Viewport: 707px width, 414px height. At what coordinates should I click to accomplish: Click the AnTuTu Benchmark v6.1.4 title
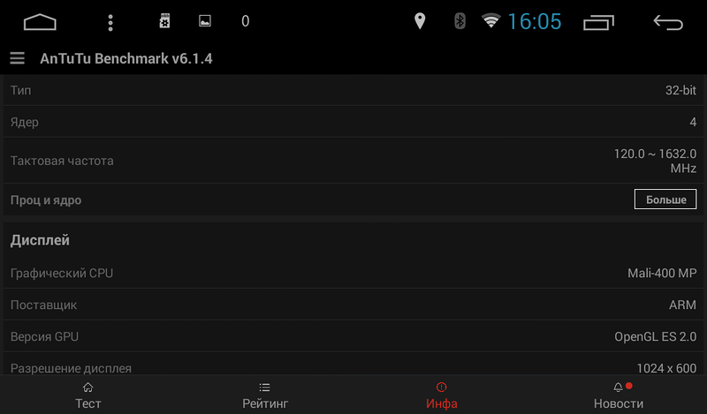[126, 58]
